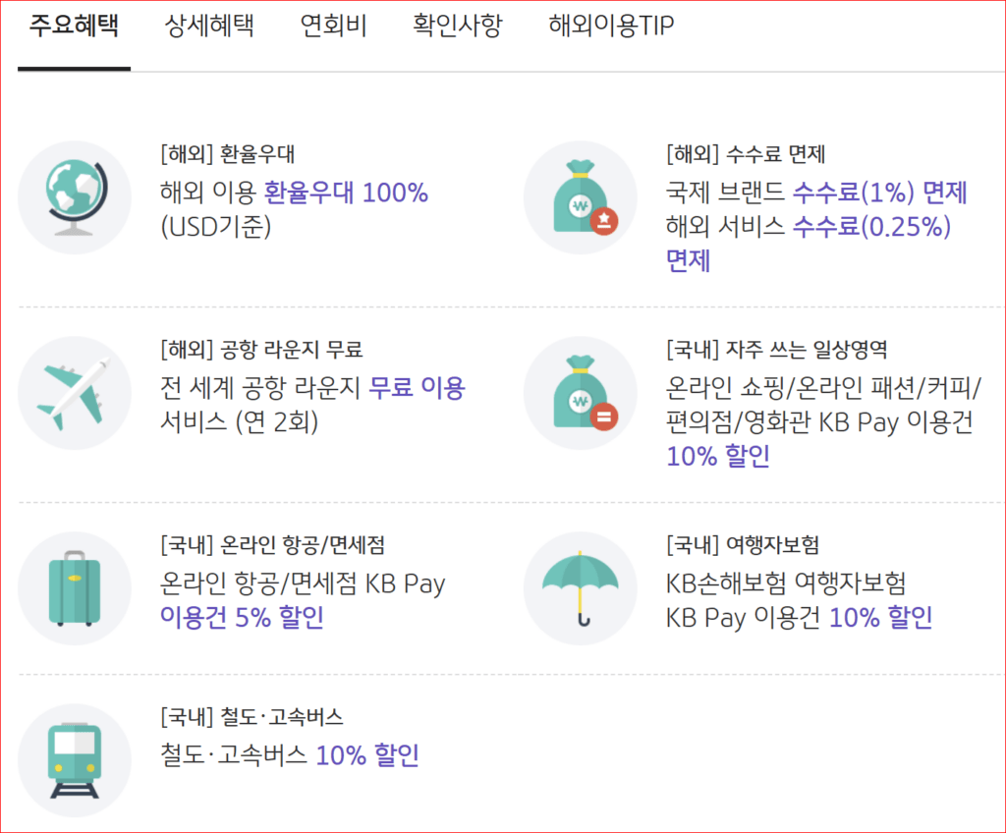This screenshot has width=1006, height=833.
Task: Click the suitcase icon for 온라인 항공/면세점
Action: 75,588
